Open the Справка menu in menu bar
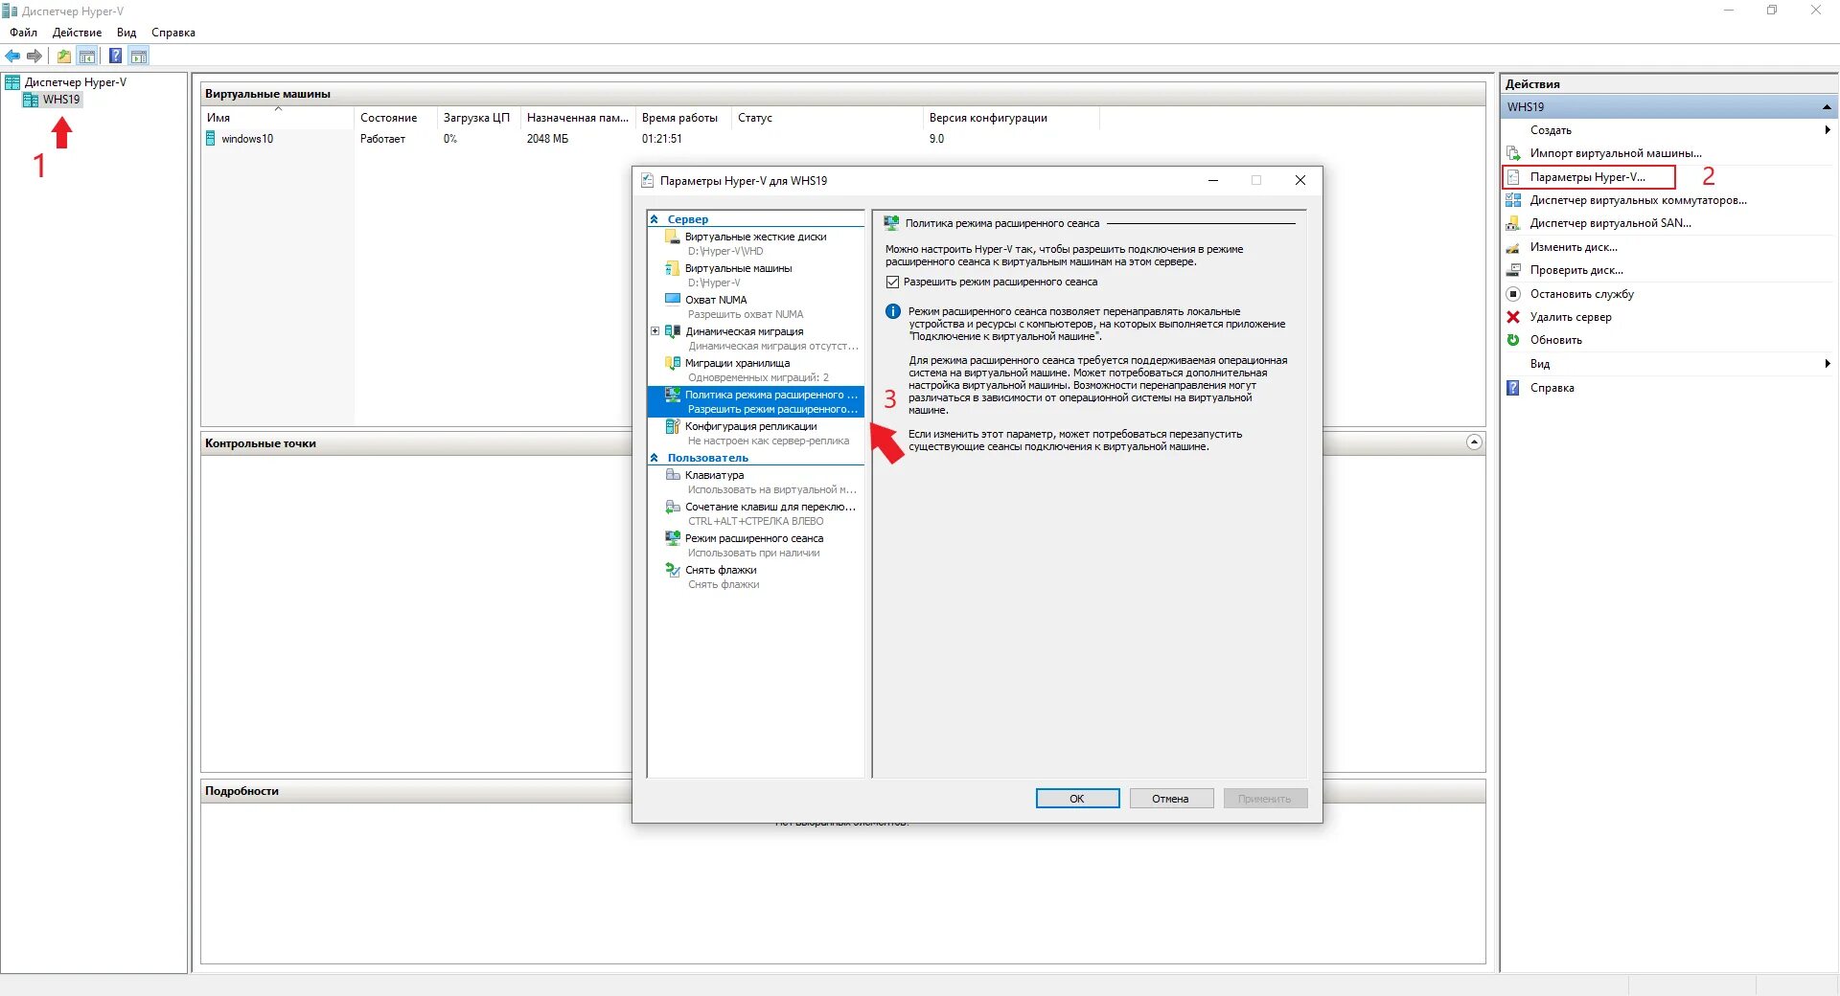The width and height of the screenshot is (1840, 996). (173, 33)
